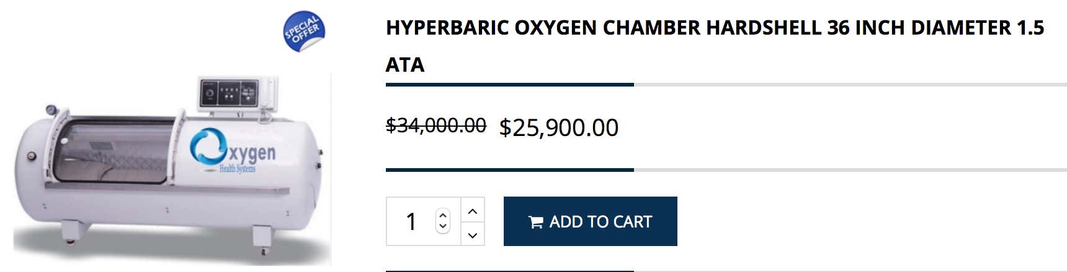Increase quantity with the up chevron
This screenshot has width=1067, height=272.
pyautogui.click(x=473, y=211)
